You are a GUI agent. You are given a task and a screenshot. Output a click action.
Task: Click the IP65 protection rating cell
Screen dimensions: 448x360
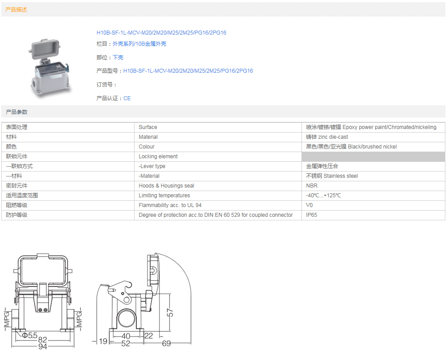312,215
